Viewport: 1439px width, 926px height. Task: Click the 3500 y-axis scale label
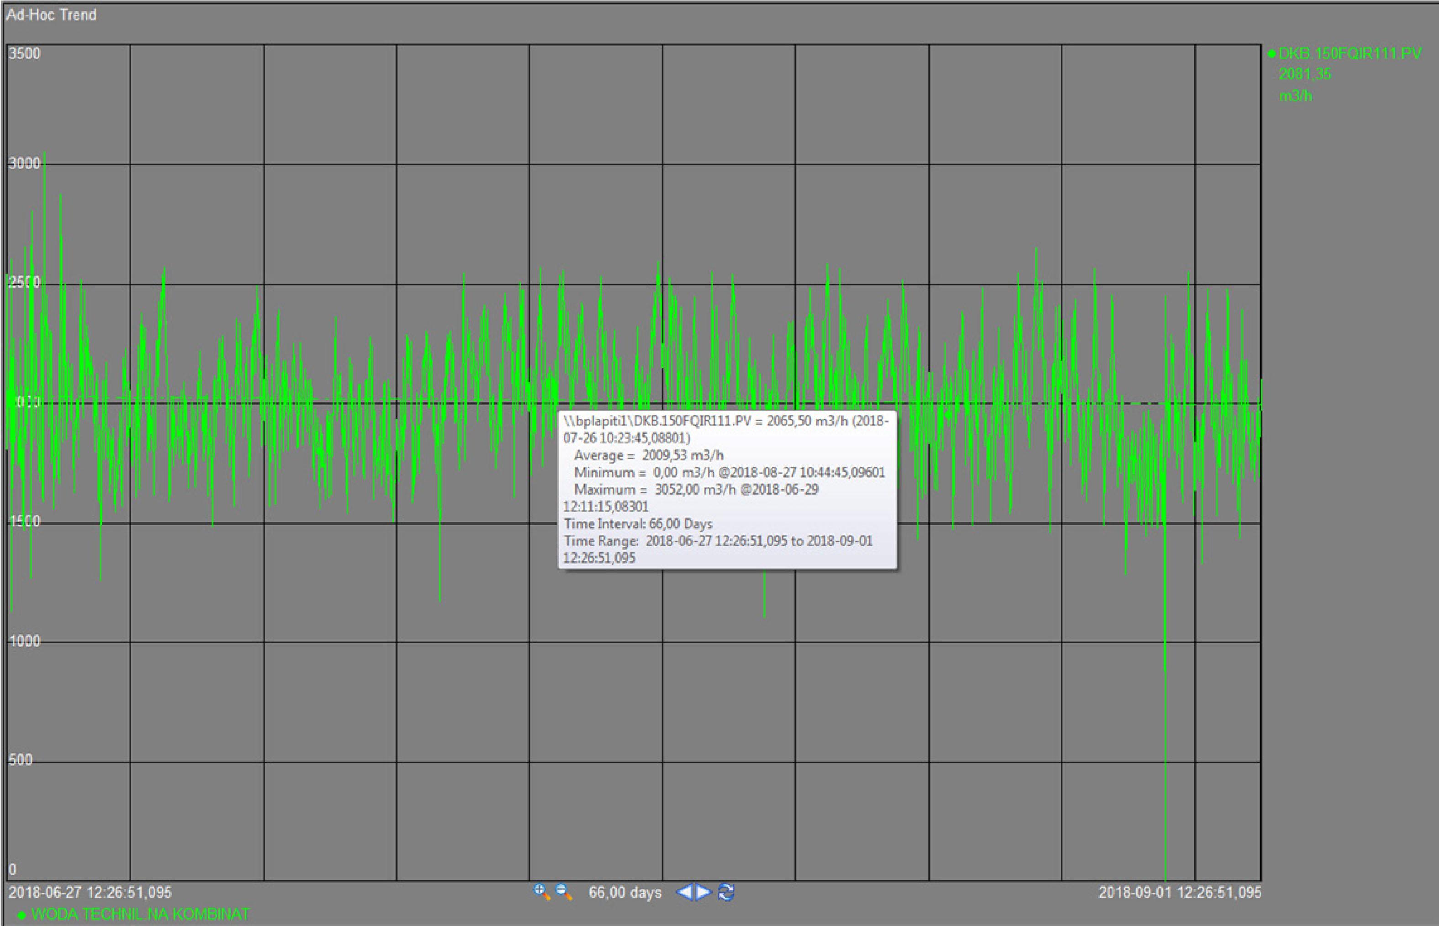[25, 54]
